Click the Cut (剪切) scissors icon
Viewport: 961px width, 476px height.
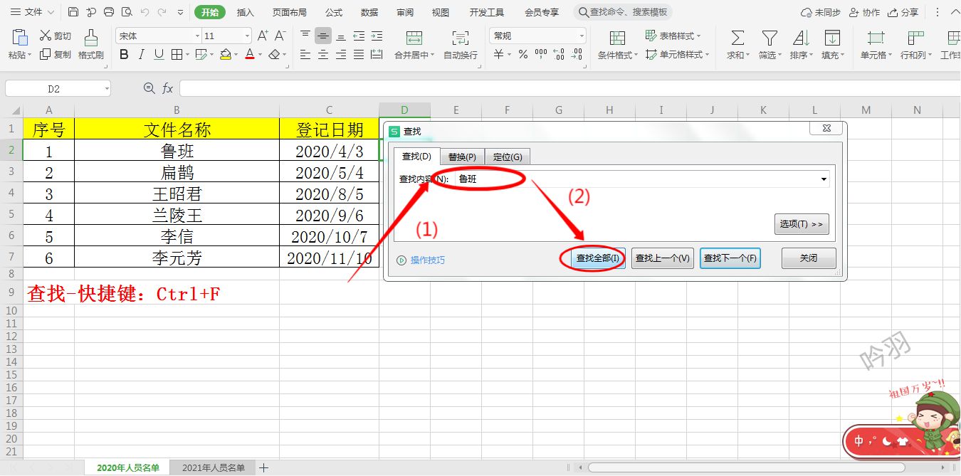click(x=46, y=36)
